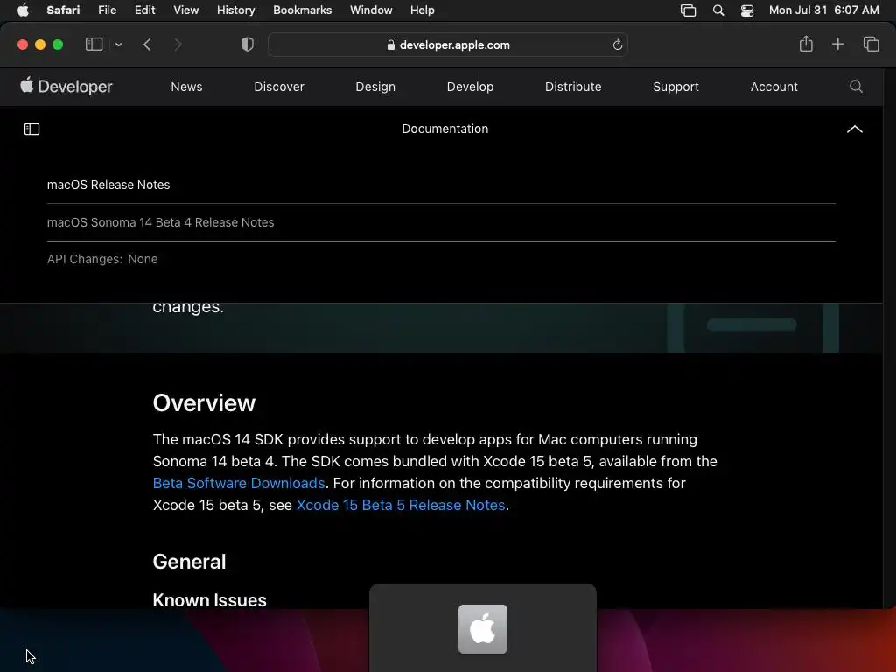Viewport: 896px width, 672px height.
Task: Open a new tab with plus button
Action: pos(837,44)
